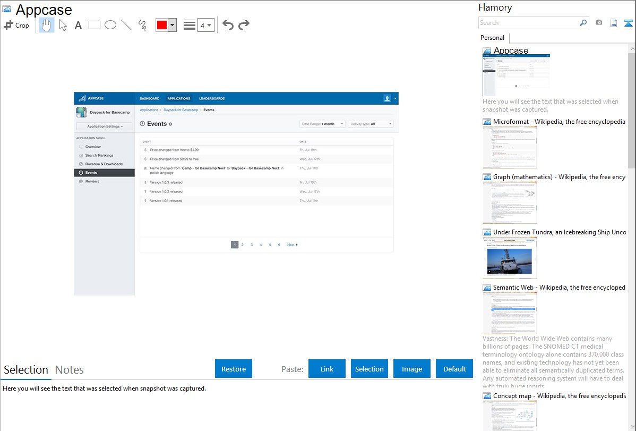
Task: Click the 'Vastness: The World Wide Web' description text
Action: (554, 362)
